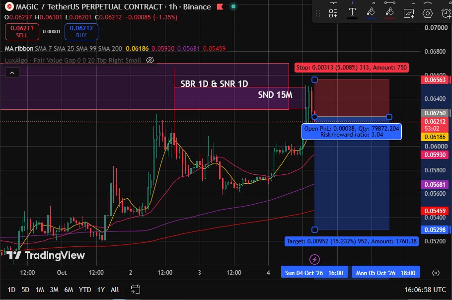Click the Mon 05 Oct '26 18:00 time label
Screen dimensions: 452x300
tap(386, 273)
